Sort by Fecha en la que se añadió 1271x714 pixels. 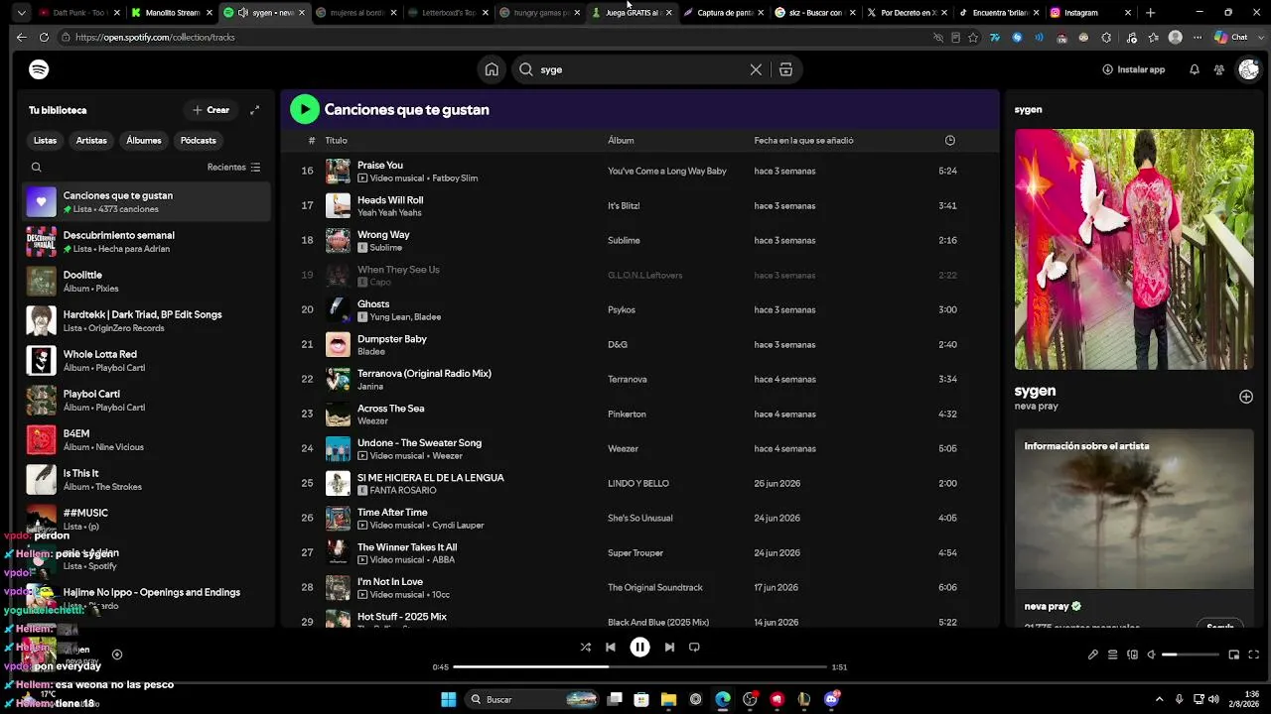[803, 141]
